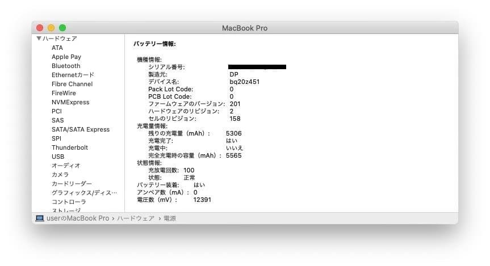490x266 pixels.
Task: Click ハードウェア in the path bar
Action: click(136, 218)
